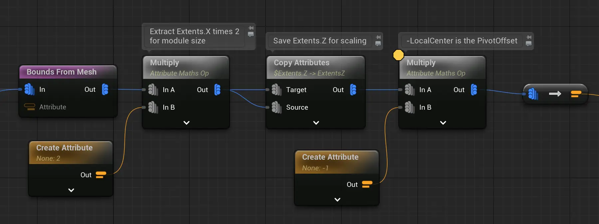Image resolution: width=599 pixels, height=224 pixels.
Task: Click the arrow on the conversion node
Action: [x=555, y=94]
